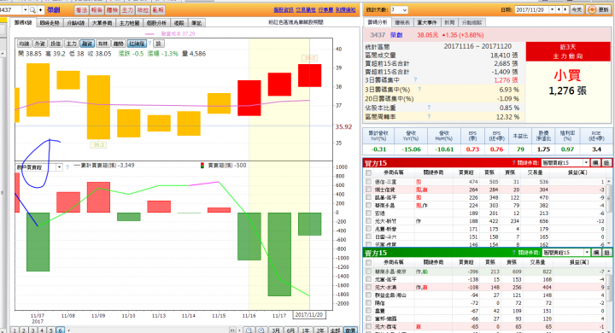The width and height of the screenshot is (615, 333).
Task: Click help icon beside lower chart dropdown
Action: click(67, 166)
